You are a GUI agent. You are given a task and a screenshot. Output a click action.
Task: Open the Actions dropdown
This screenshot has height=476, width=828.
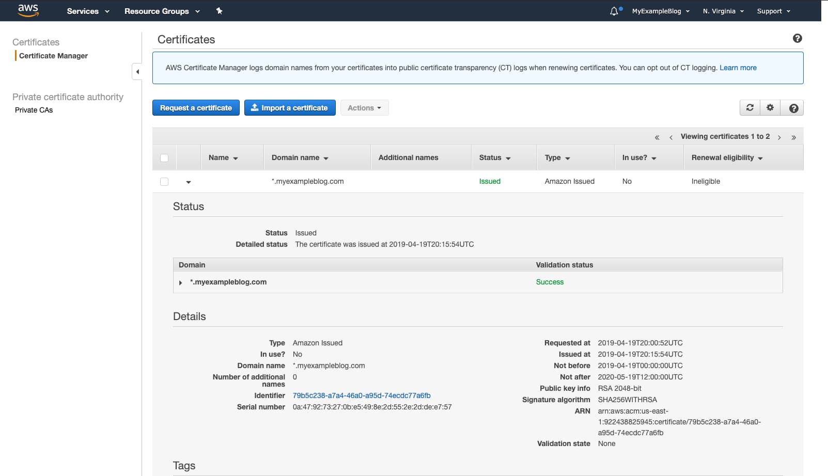[x=364, y=107]
